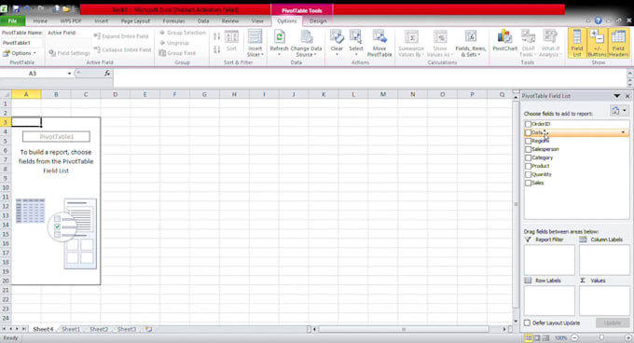This screenshot has height=343, width=634.
Task: Check the Quantity field checkbox
Action: (528, 174)
